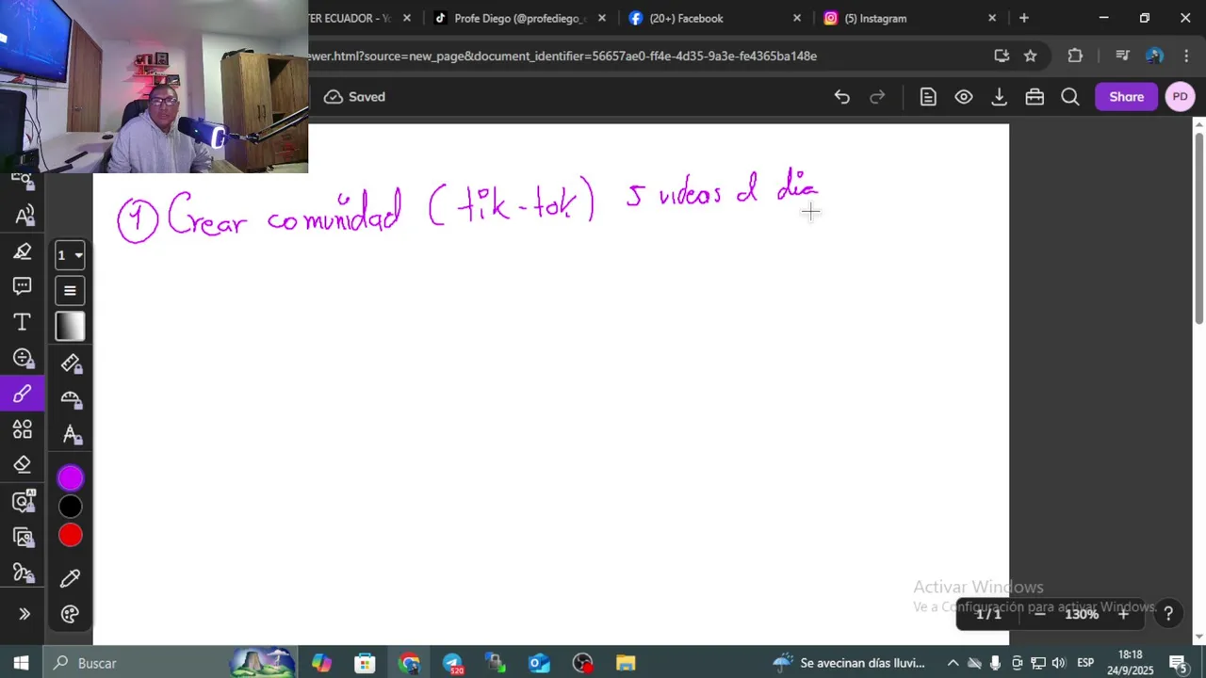Close the Profe Diego TikTok tab
The width and height of the screenshot is (1206, 678).
602,18
